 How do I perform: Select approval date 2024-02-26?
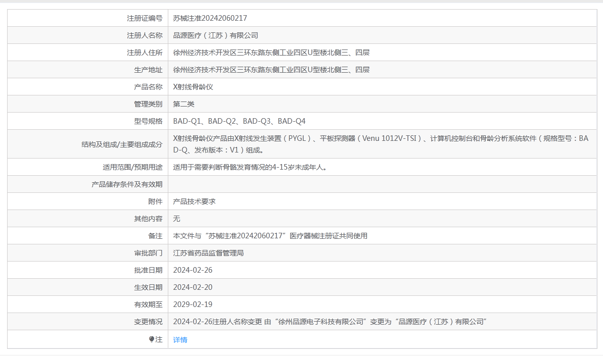pos(193,270)
